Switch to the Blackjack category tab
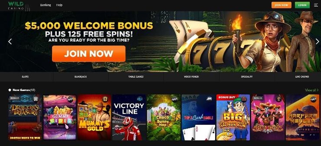Image resolution: width=321 pixels, height=146 pixels. [x=80, y=77]
